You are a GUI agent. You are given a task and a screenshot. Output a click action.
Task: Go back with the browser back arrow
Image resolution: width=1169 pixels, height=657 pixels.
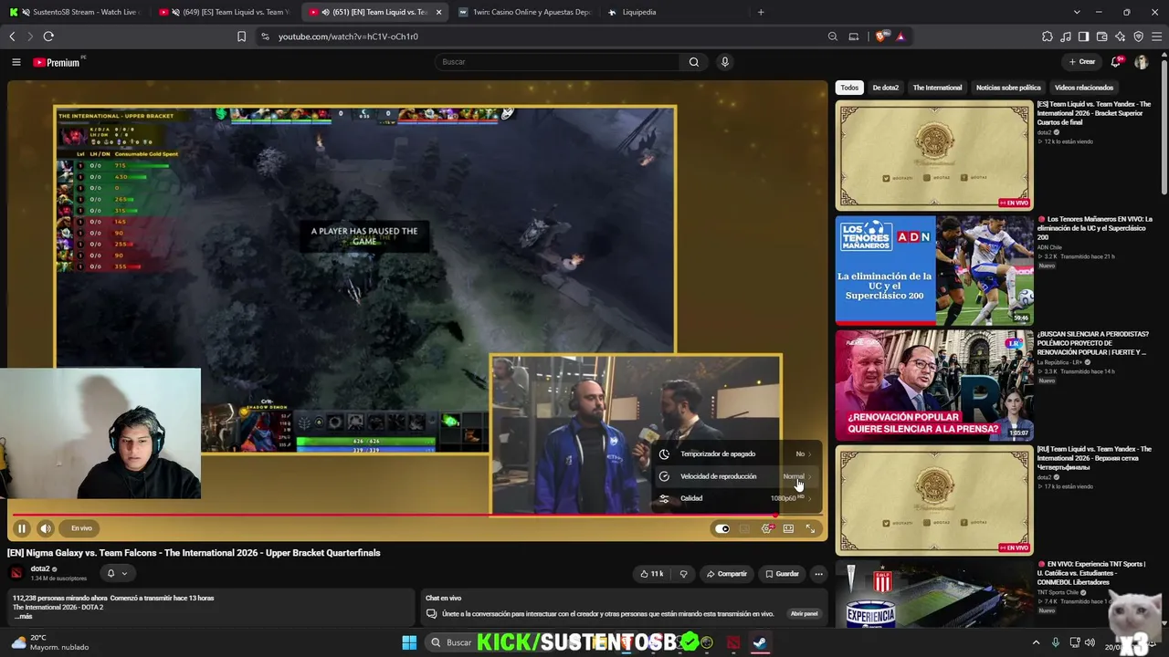click(x=12, y=36)
